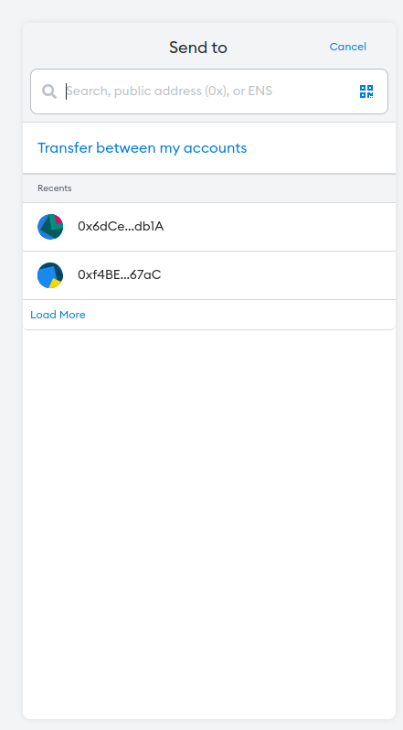This screenshot has height=730, width=403.
Task: Cancel the Send to dialog
Action: pyautogui.click(x=347, y=47)
